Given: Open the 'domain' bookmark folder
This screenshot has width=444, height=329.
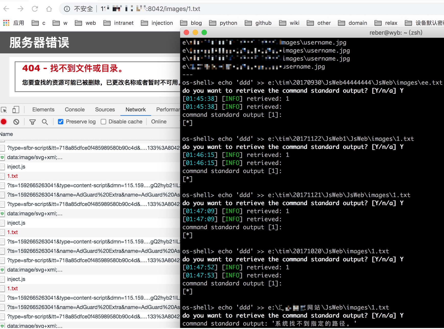Looking at the screenshot, I should 353,23.
